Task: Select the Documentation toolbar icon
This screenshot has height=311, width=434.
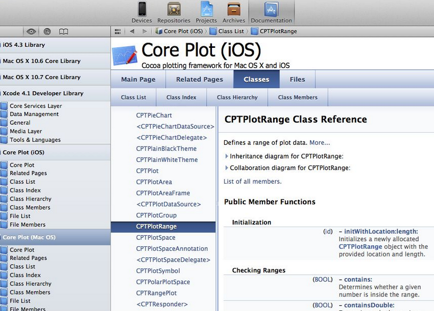Action: tap(271, 12)
